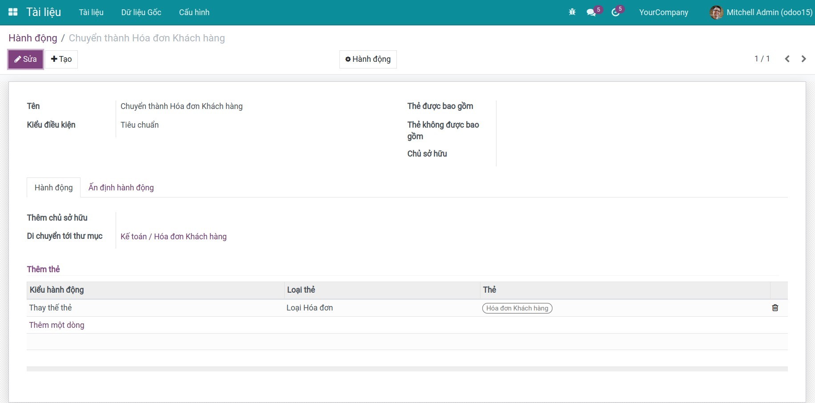Open Kế toán / Hóa đơn Khách hàng folder link
This screenshot has height=403, width=815.
point(173,237)
